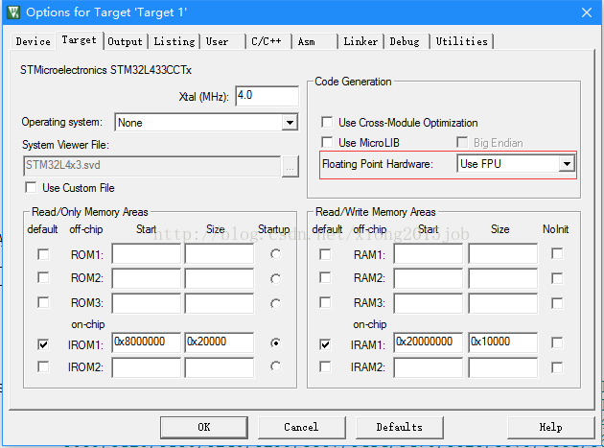Select the Target tab

pyautogui.click(x=79, y=39)
